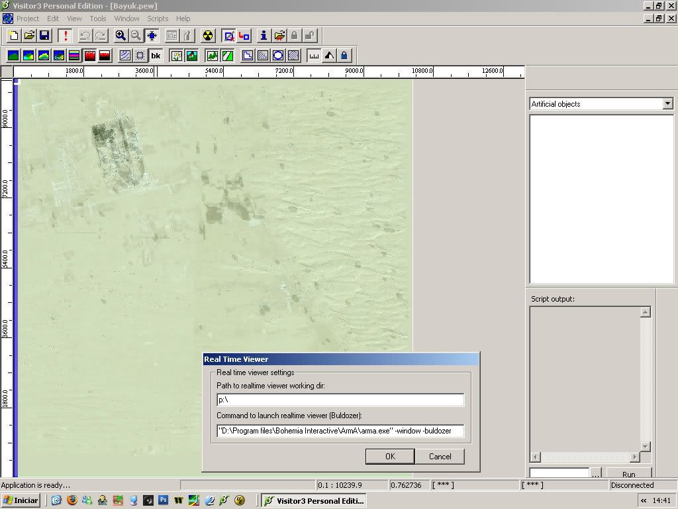Click OK in Real Time Viewer dialog
The width and height of the screenshot is (678, 509).
coord(390,456)
